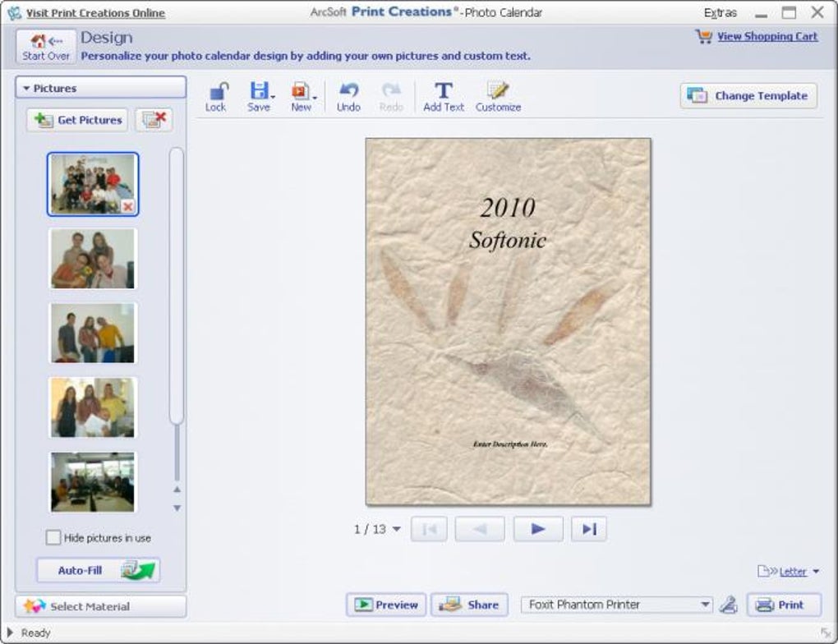The image size is (838, 644).
Task: Select the four-people photo with yellow wall
Action: click(x=93, y=407)
